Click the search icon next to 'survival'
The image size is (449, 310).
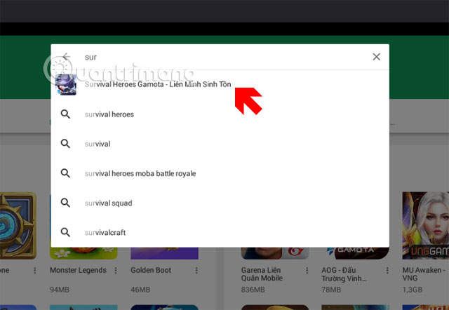point(65,144)
